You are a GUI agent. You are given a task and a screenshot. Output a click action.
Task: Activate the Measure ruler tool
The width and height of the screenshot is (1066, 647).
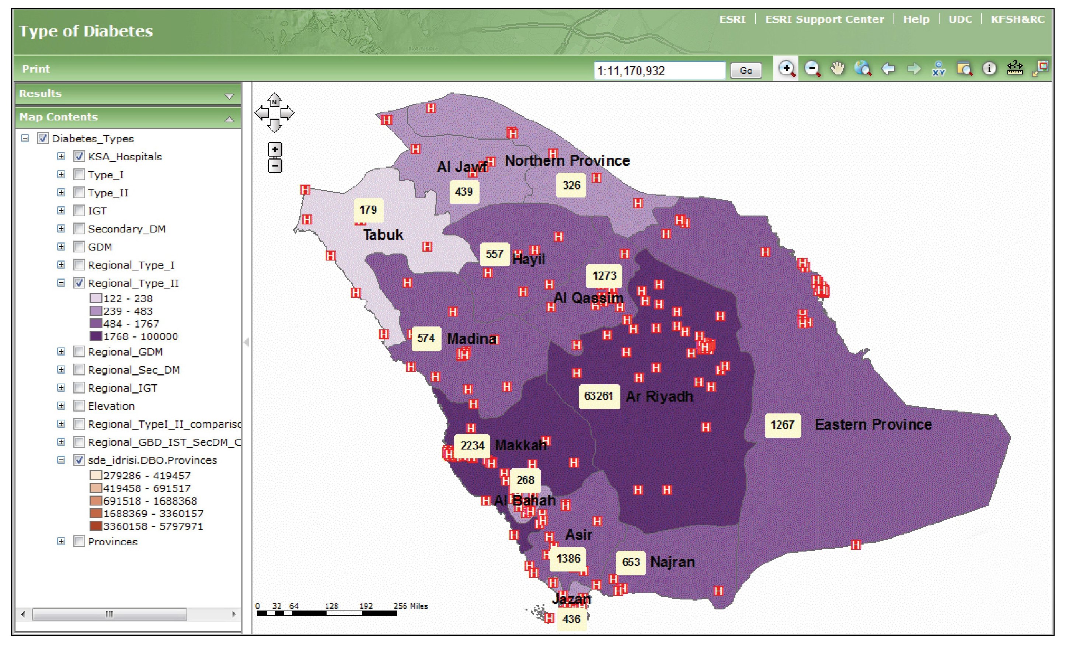(1015, 69)
